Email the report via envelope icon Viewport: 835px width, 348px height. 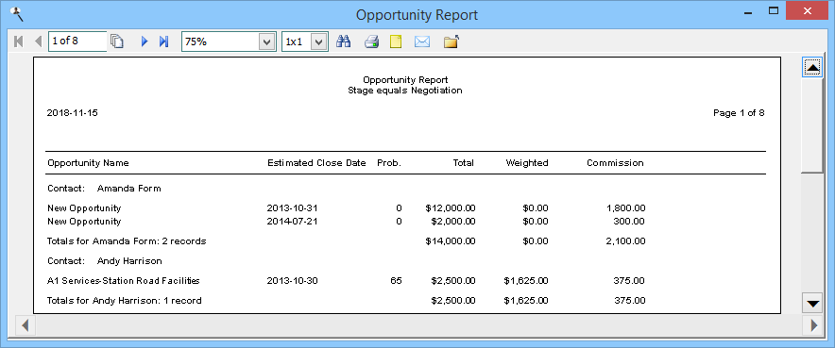[x=422, y=41]
